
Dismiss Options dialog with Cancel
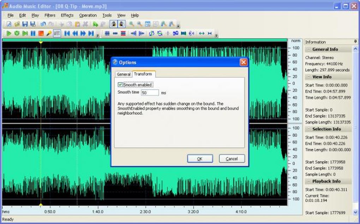pos(232,159)
